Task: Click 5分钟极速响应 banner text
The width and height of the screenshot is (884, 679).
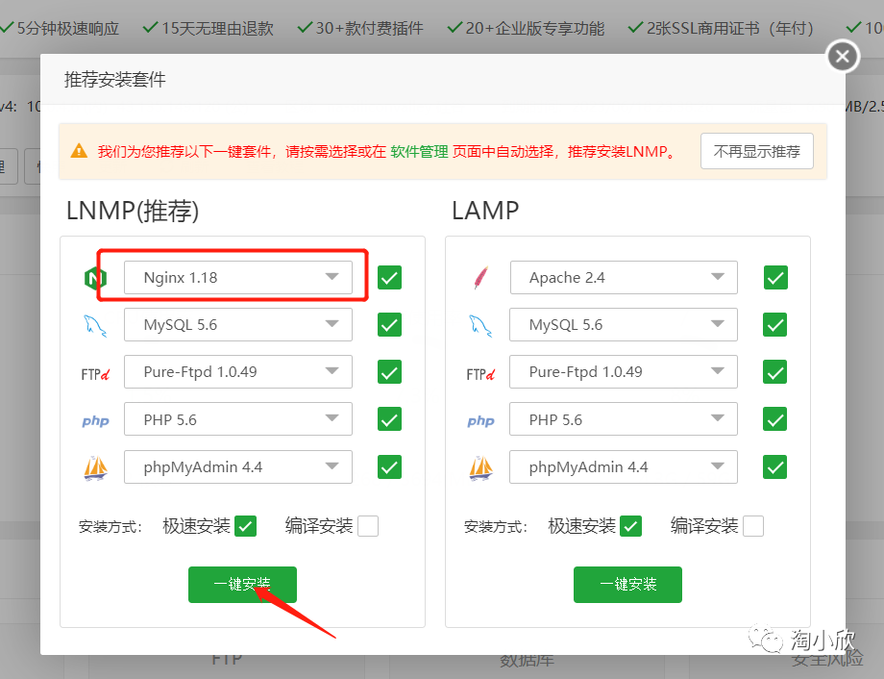Action: [x=68, y=28]
